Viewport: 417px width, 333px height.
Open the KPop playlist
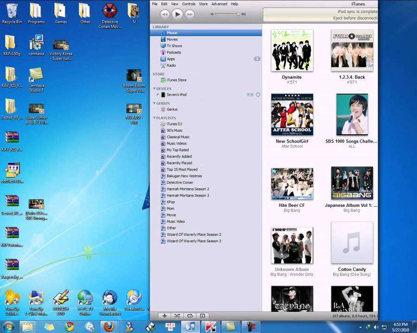pos(206,202)
